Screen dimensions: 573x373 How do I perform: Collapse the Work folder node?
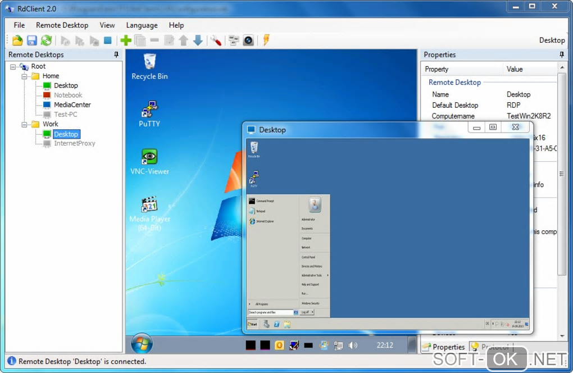[24, 124]
